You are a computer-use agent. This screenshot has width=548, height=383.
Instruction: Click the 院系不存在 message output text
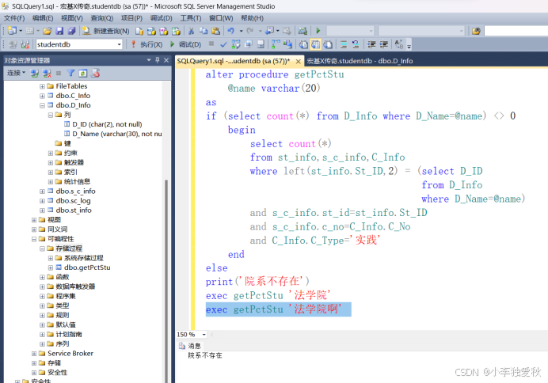(205, 355)
